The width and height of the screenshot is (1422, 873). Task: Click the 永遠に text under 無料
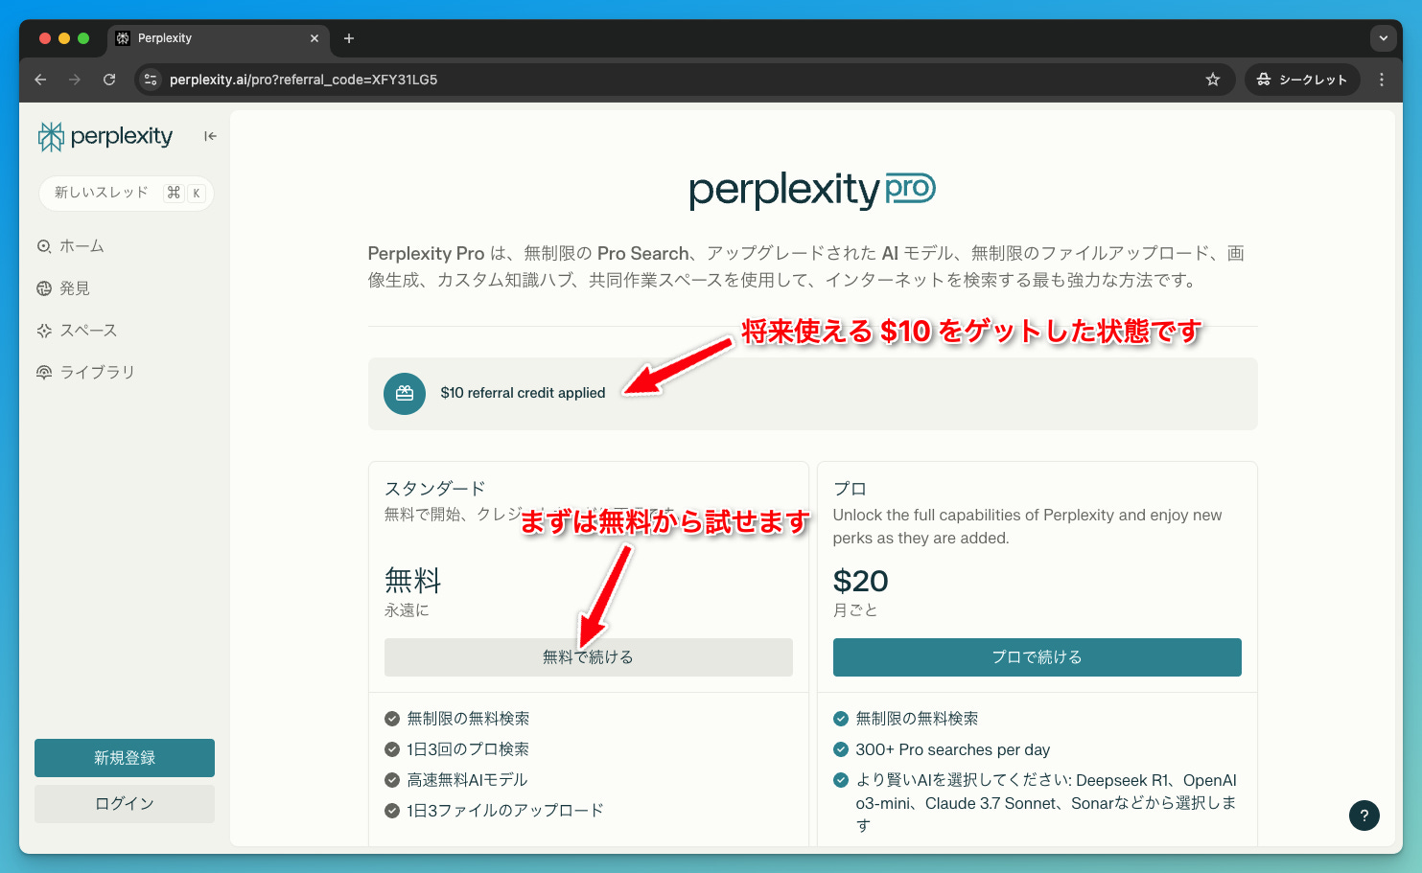click(407, 610)
